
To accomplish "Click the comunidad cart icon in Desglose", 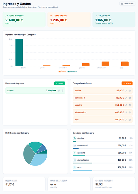I will (75, 145).
